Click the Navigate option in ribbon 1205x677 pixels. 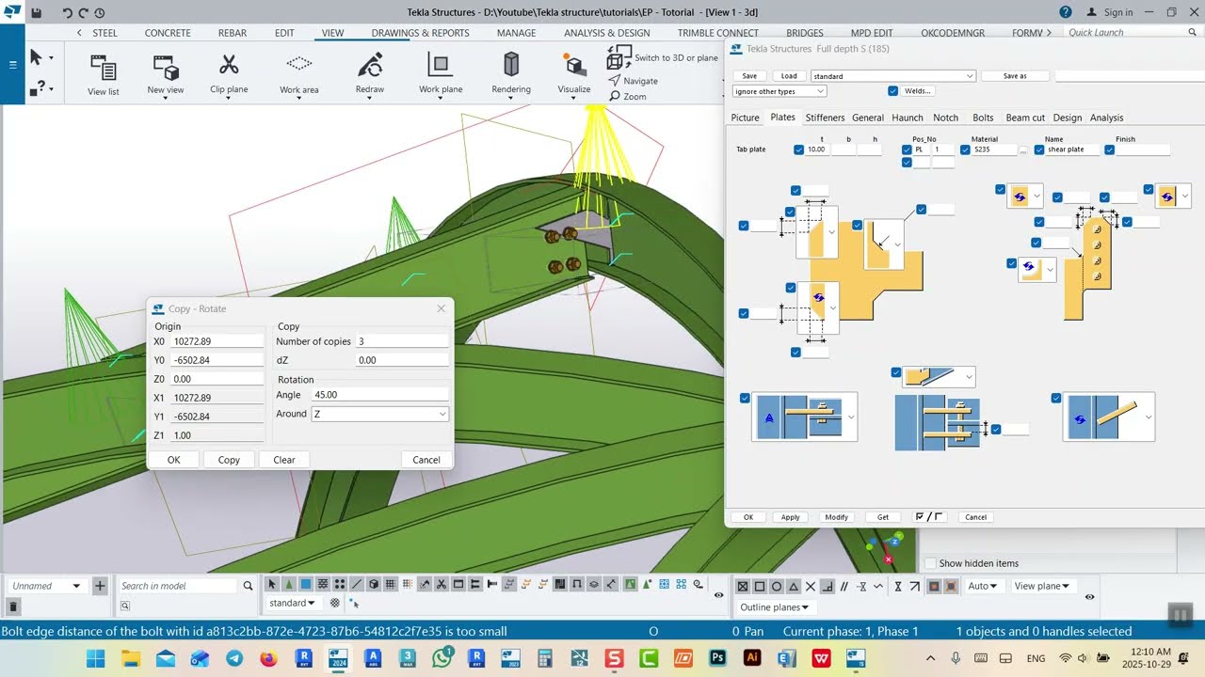(634, 81)
